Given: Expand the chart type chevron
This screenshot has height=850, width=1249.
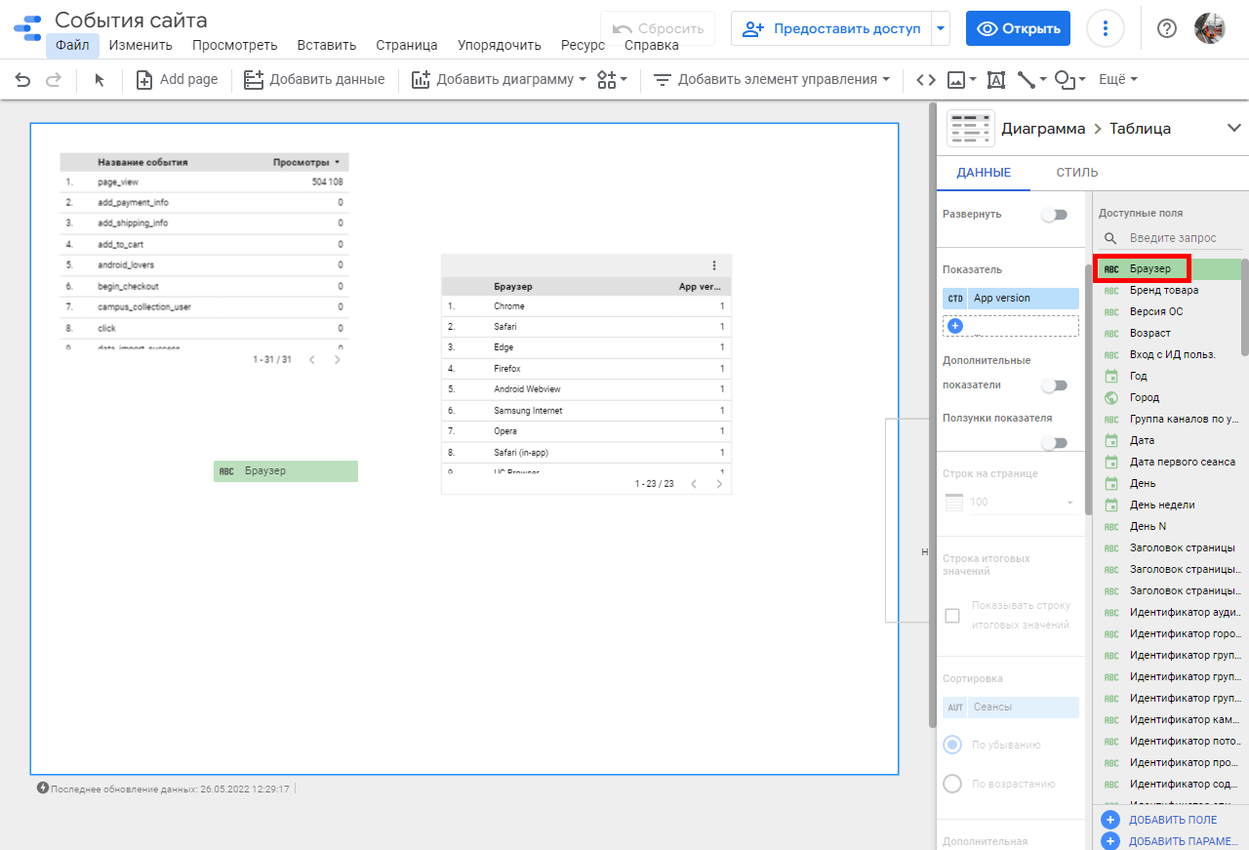Looking at the screenshot, I should (1233, 128).
